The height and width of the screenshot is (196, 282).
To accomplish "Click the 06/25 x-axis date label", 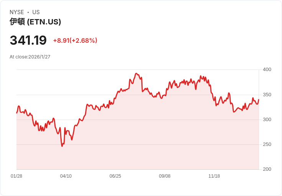I will click(115, 176).
